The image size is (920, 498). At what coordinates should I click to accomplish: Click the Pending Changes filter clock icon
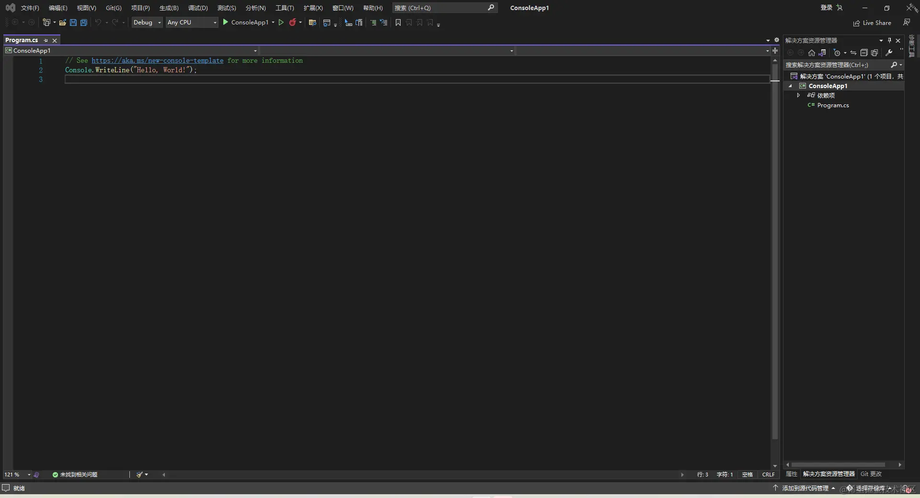click(x=837, y=53)
